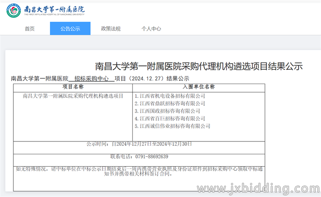
Task: Click the hospital logo emblem
Action: click(13, 10)
